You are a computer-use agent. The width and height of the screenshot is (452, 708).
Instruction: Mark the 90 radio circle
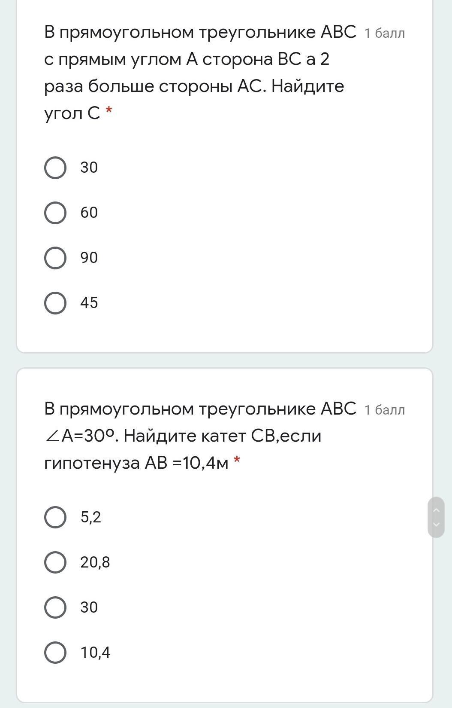click(x=55, y=258)
